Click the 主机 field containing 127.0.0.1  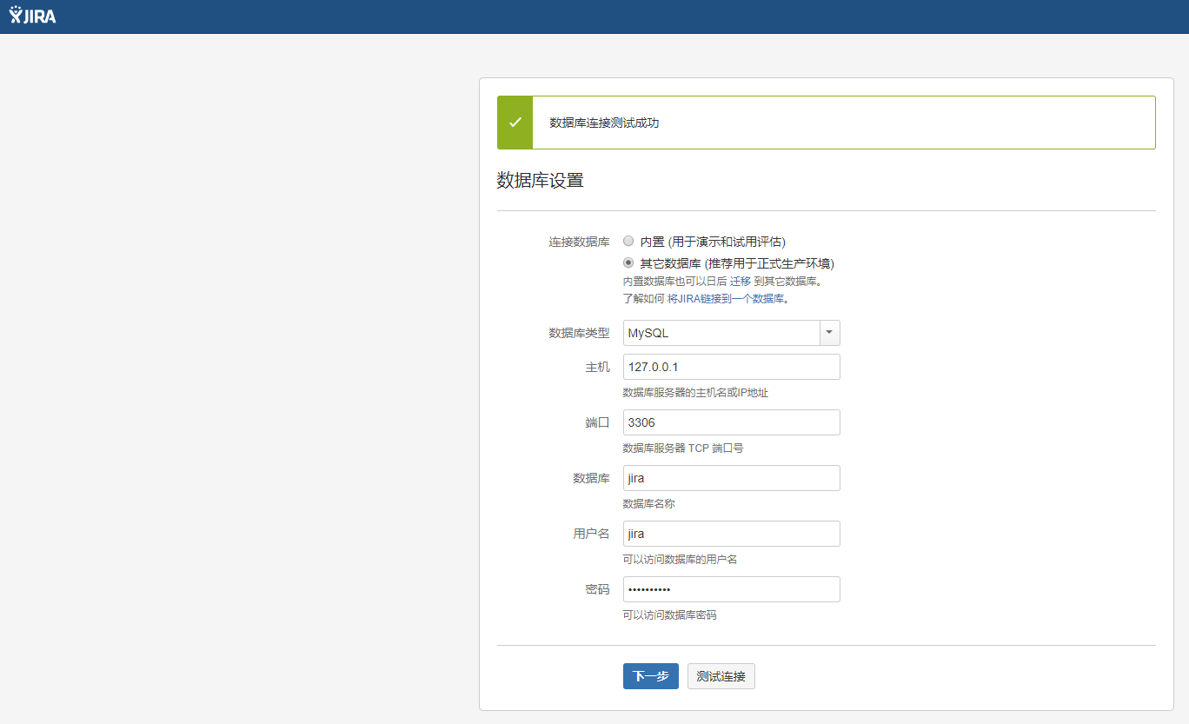[731, 367]
